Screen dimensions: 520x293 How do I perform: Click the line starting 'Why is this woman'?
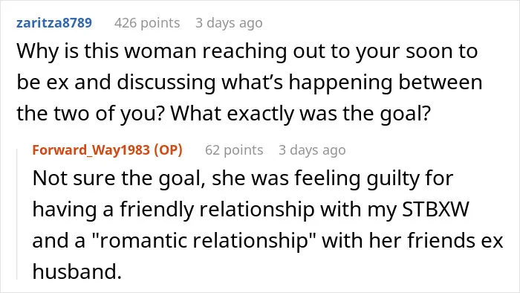point(247,51)
